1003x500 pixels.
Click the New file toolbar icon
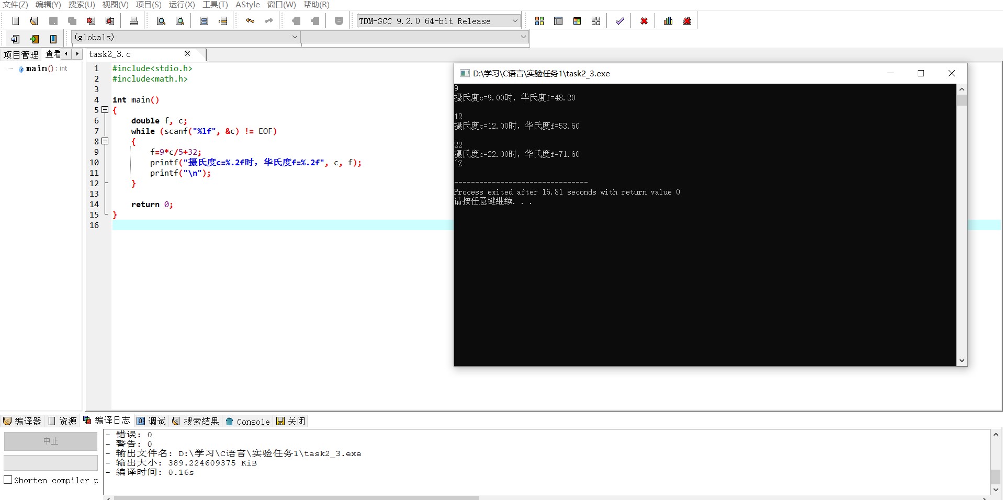coord(16,21)
